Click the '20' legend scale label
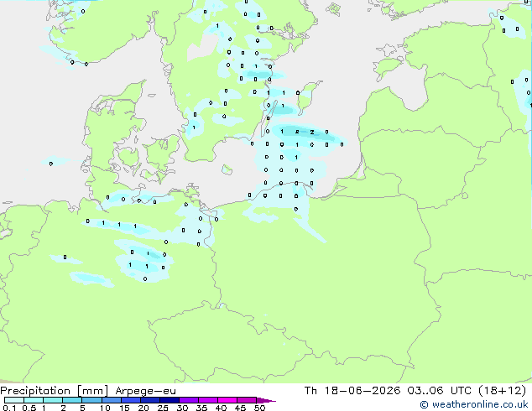 click(143, 408)
